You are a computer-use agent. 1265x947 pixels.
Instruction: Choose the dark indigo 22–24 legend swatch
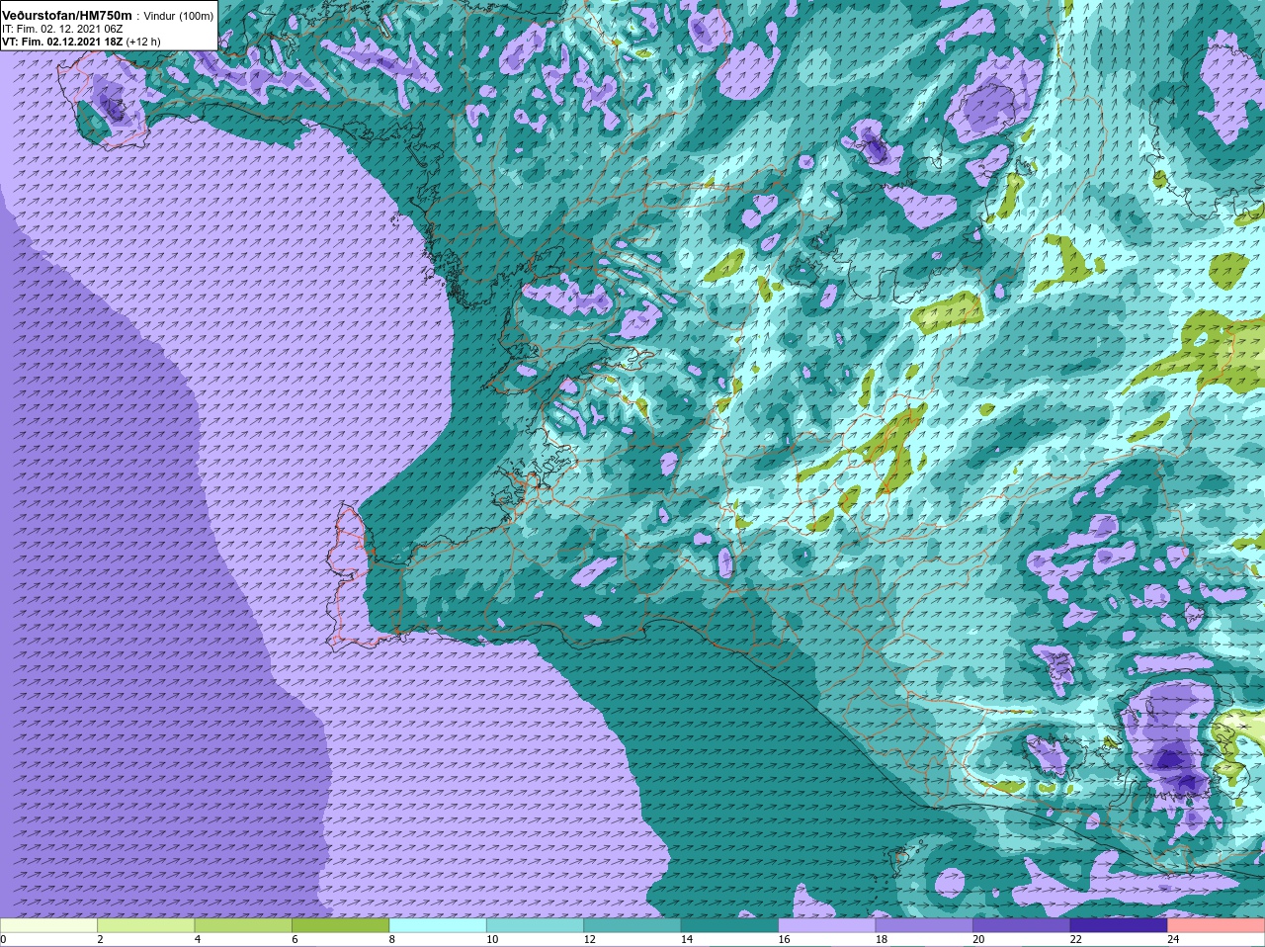click(1119, 925)
